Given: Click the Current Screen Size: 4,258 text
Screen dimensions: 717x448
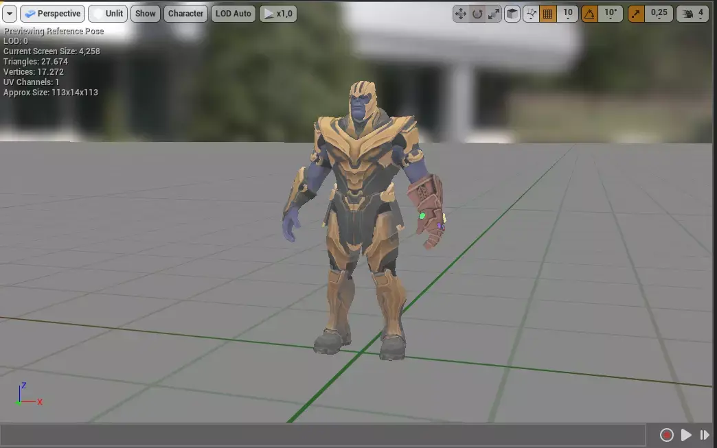Looking at the screenshot, I should (52, 51).
